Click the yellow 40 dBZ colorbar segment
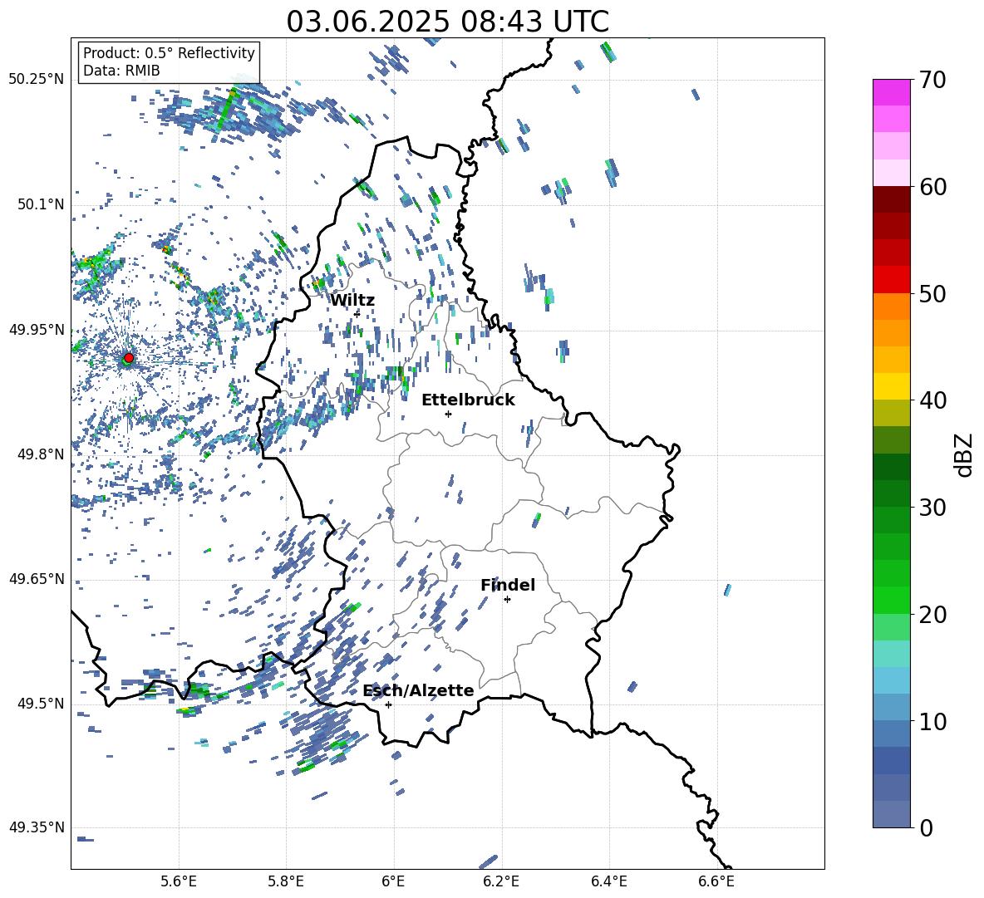The image size is (984, 898). coord(891,386)
